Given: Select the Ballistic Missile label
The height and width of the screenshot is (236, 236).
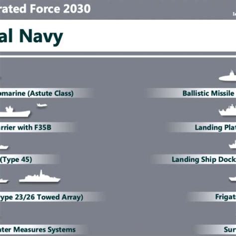Looking at the screenshot, I should (209, 93).
